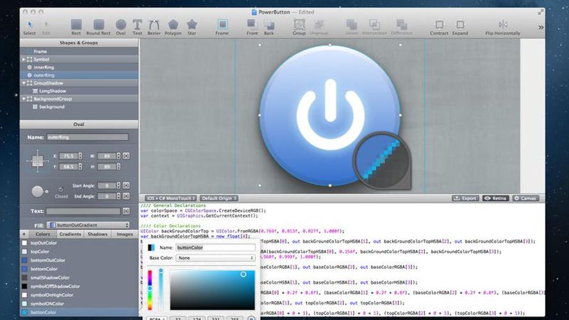The width and height of the screenshot is (569, 320).
Task: Switch to the Shadows tab
Action: [x=97, y=234]
